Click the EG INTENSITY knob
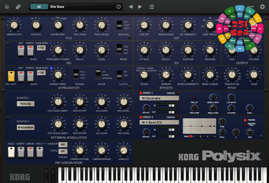This screenshot has width=269, height=183. coord(188,25)
